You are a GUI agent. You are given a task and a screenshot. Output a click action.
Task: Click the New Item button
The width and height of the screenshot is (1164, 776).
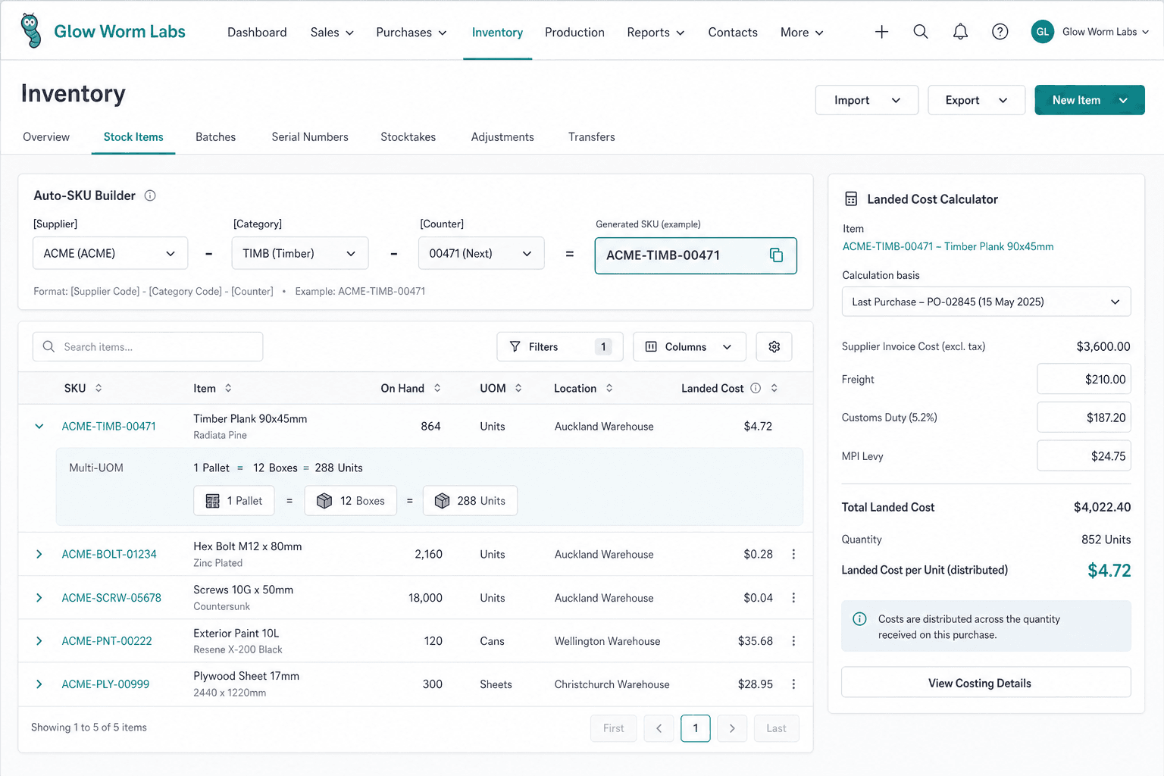click(1089, 100)
